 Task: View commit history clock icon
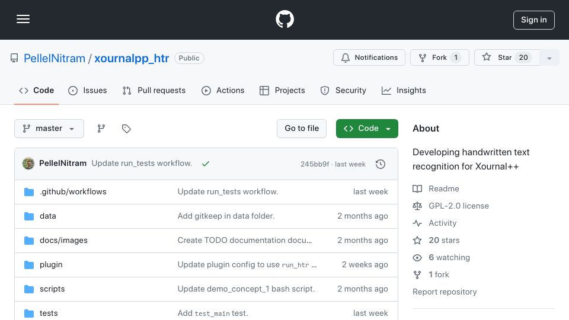click(381, 164)
